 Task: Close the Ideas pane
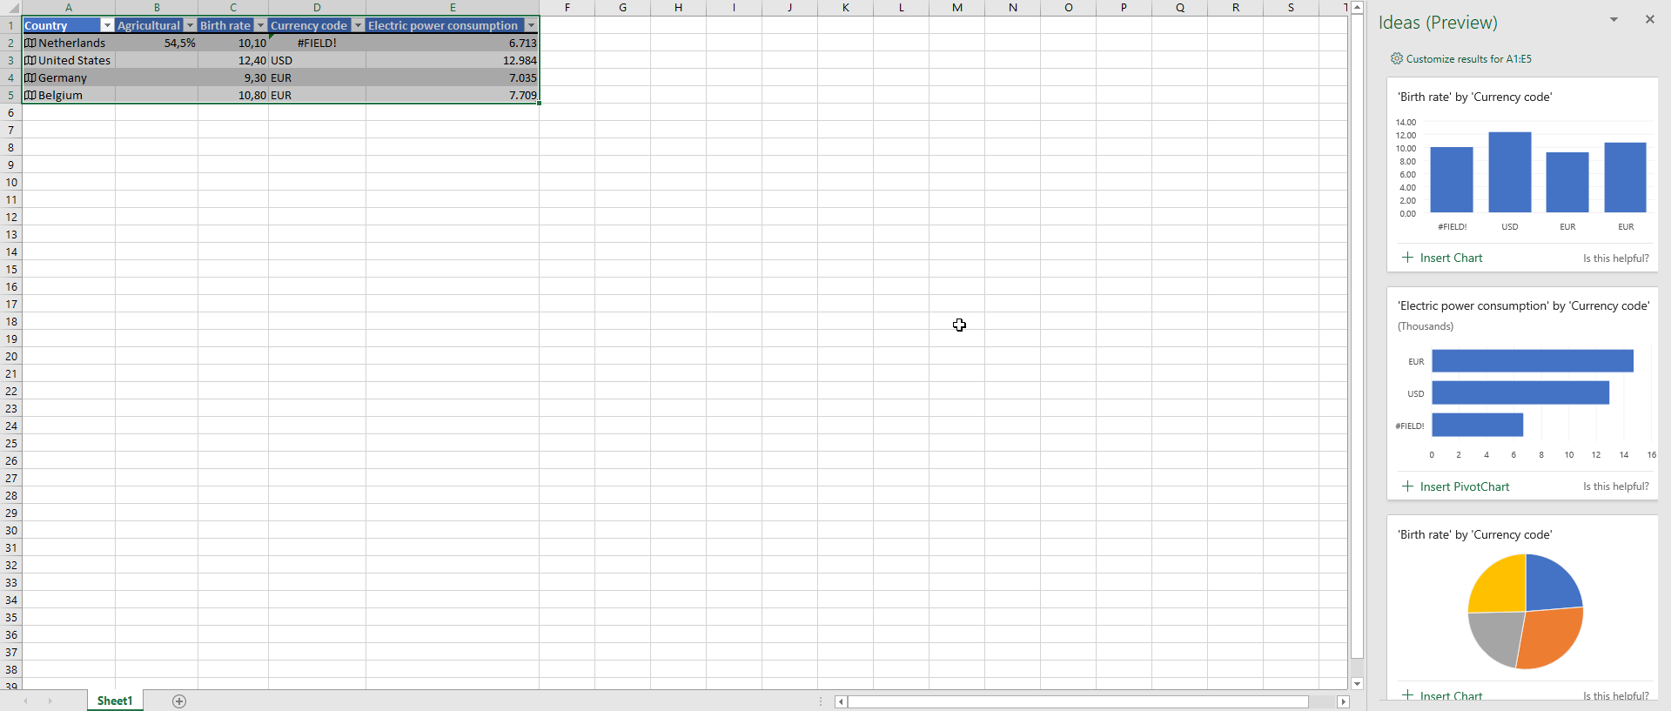(1649, 19)
